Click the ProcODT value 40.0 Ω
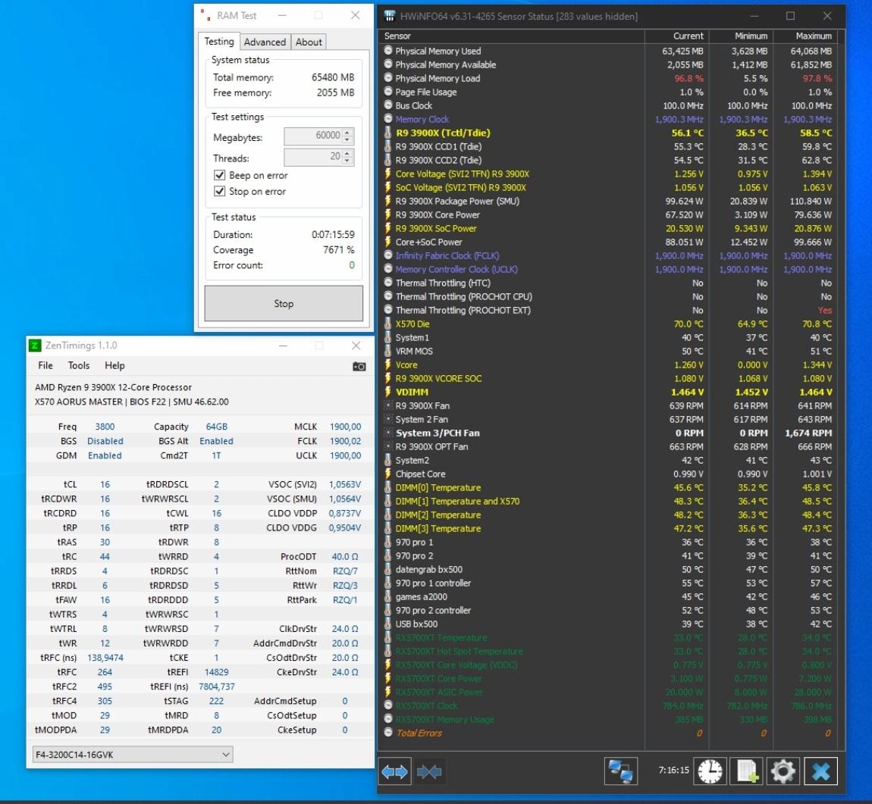 coord(345,556)
